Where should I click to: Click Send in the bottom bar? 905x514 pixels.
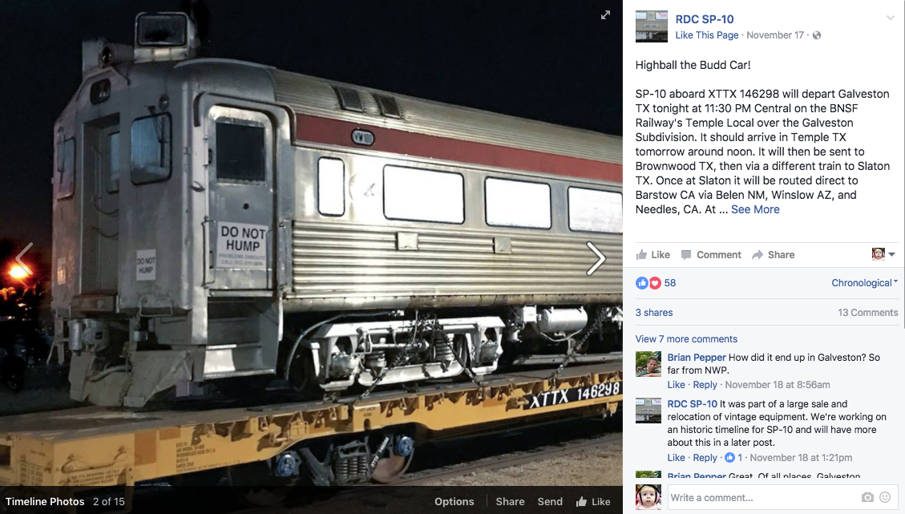550,501
